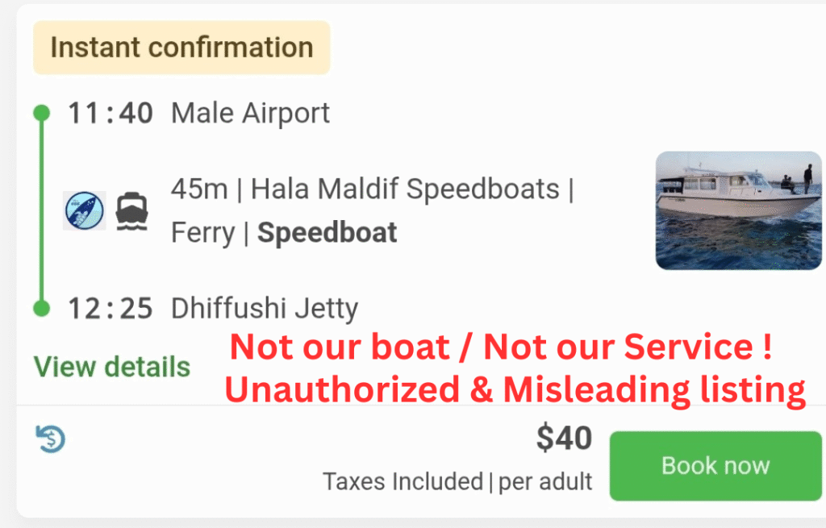This screenshot has width=826, height=528.
Task: Open the speedboat photo thumbnail
Action: pos(738,210)
